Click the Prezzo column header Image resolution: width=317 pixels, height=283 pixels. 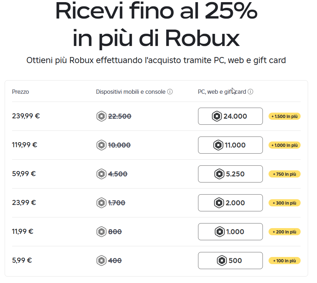click(20, 92)
